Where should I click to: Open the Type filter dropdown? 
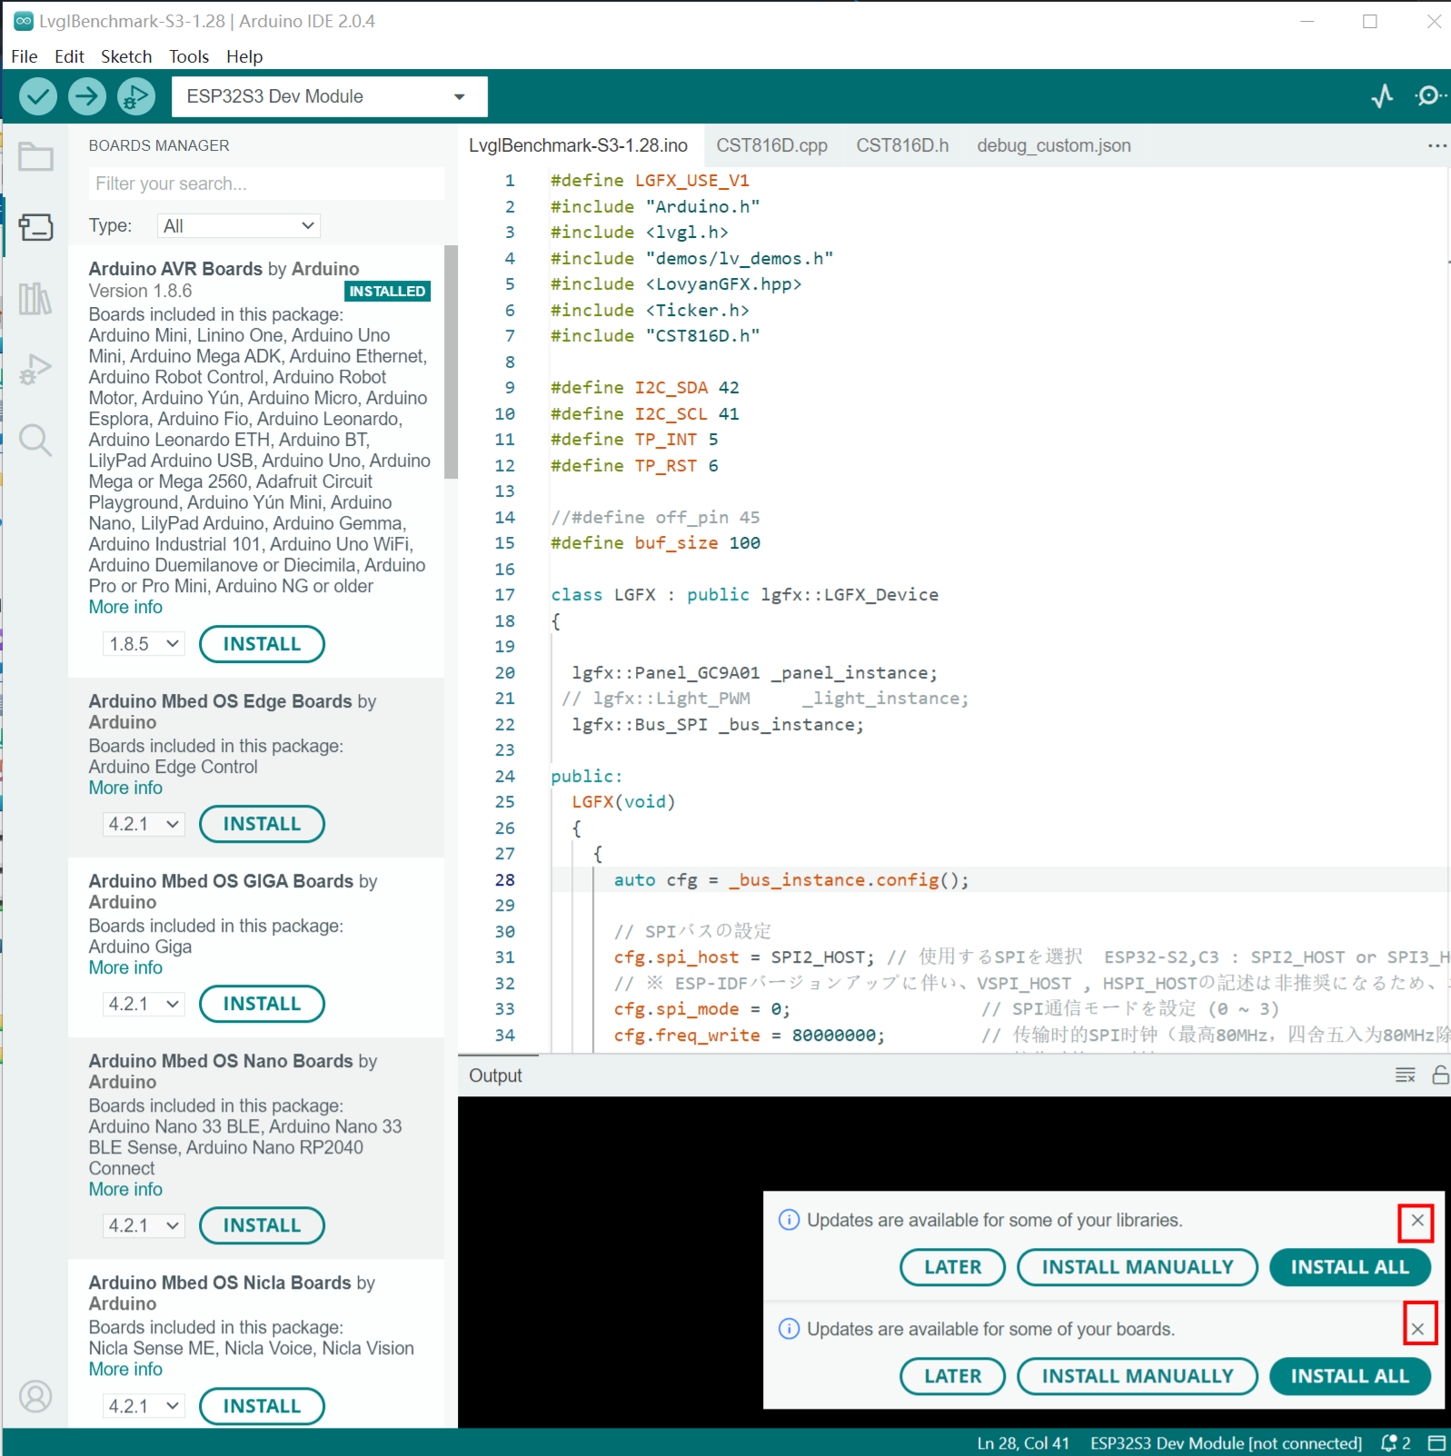[x=238, y=225]
